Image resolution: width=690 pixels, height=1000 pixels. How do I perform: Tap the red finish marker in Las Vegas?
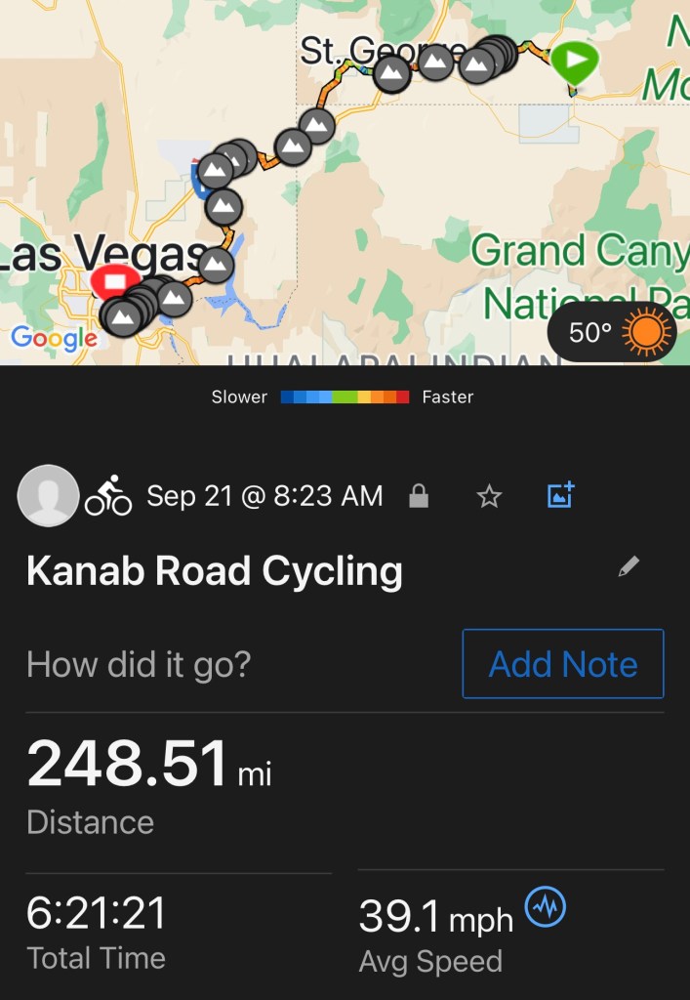coord(114,282)
